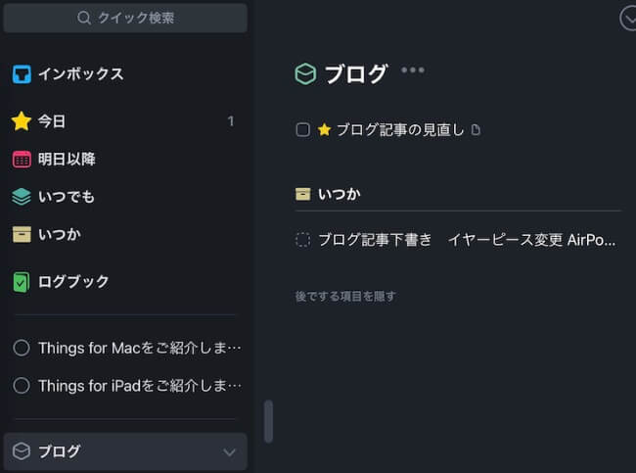Open the インボックス inbox icon
This screenshot has width=636, height=473.
(x=22, y=74)
